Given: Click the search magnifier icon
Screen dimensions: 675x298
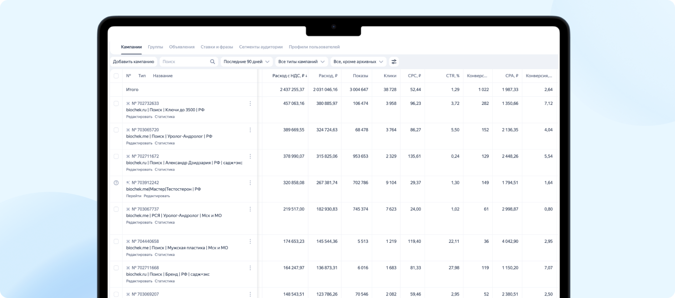Looking at the screenshot, I should 212,62.
